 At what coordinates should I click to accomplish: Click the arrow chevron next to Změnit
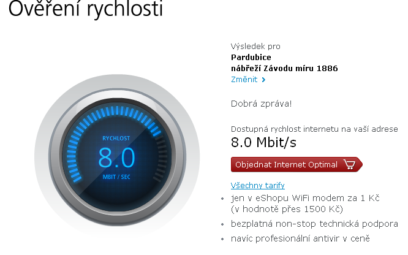pos(263,80)
